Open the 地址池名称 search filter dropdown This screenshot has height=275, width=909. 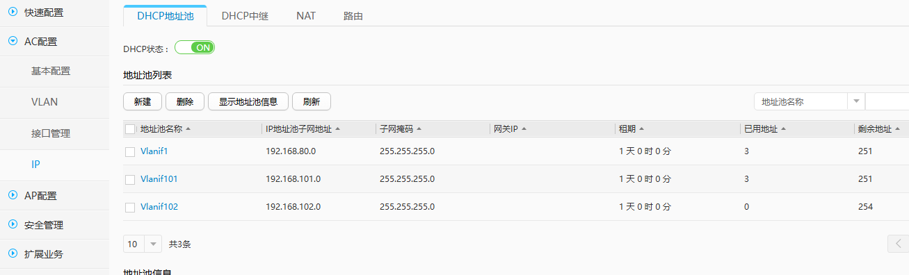pyautogui.click(x=810, y=101)
